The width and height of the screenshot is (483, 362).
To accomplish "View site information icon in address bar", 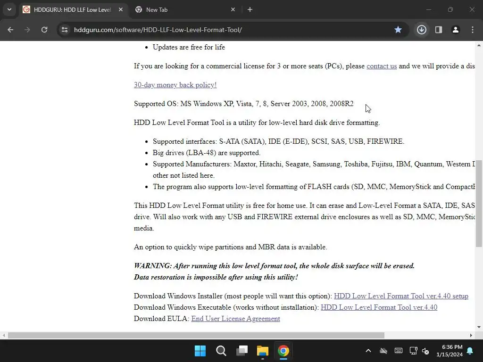I will pos(65,30).
